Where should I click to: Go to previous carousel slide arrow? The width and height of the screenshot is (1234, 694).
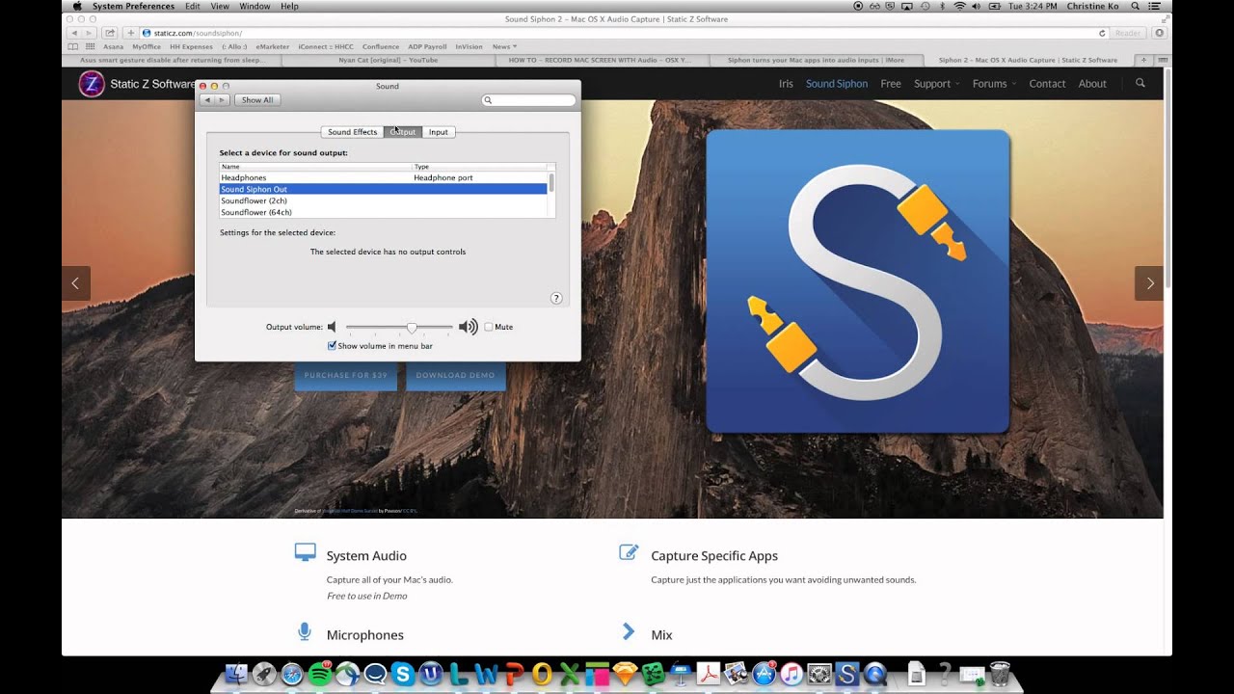76,283
